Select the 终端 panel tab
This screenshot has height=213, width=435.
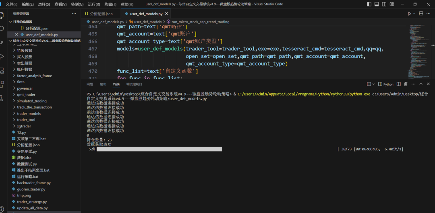116,84
